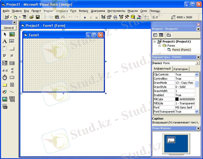This screenshot has height=159, width=203.
Task: Select the vertical scrollbar tool
Action: 12,70
